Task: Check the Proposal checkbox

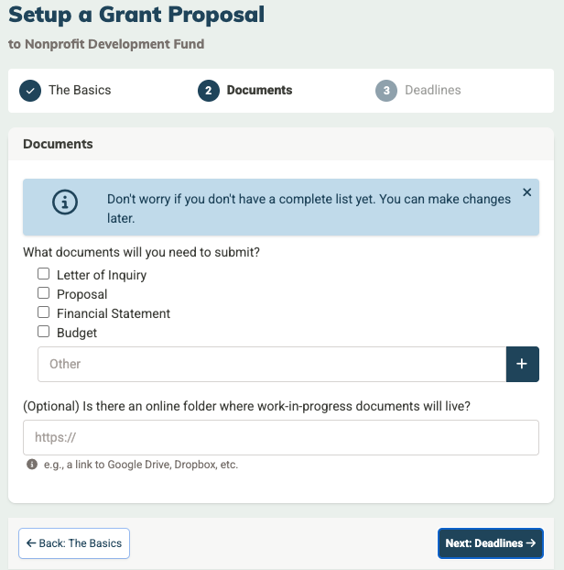Action: coord(44,293)
